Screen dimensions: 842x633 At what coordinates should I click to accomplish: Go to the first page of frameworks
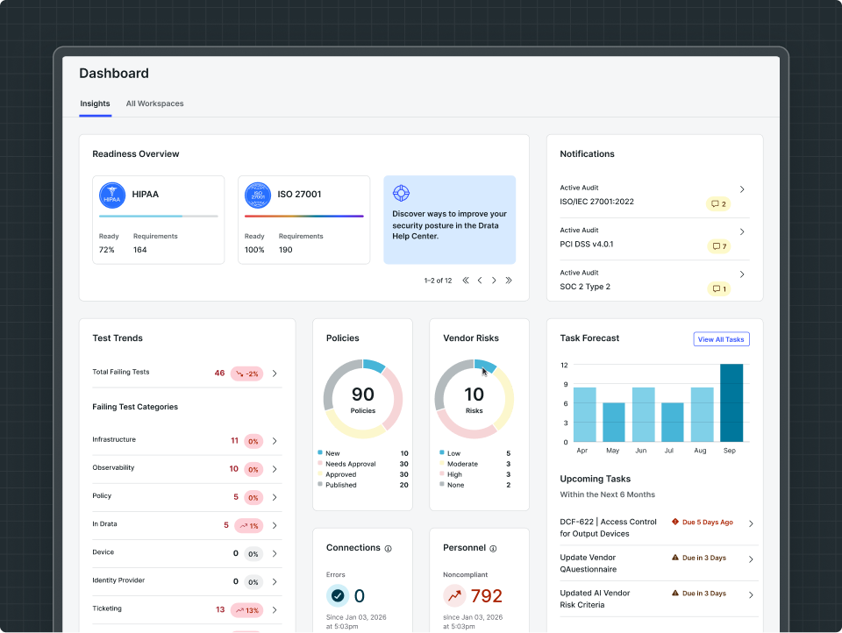pos(466,281)
